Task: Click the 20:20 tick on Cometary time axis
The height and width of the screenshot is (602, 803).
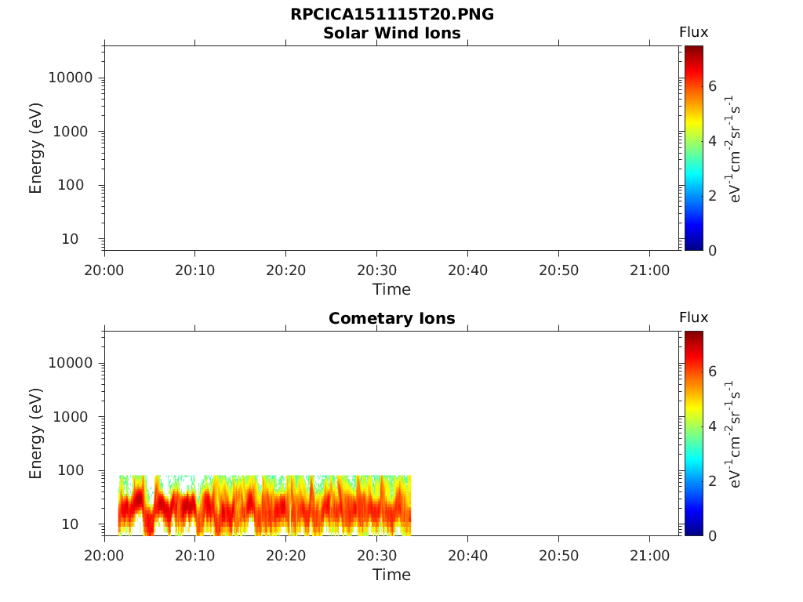Action: coord(285,556)
